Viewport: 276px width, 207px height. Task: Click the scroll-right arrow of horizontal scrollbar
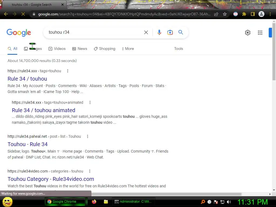pyautogui.click(x=270, y=194)
